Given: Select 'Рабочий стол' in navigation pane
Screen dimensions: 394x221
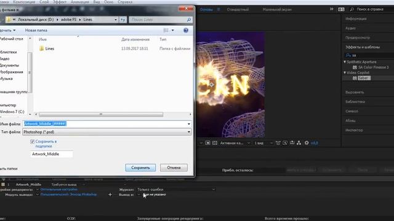Looking at the screenshot, I should [x=11, y=39].
